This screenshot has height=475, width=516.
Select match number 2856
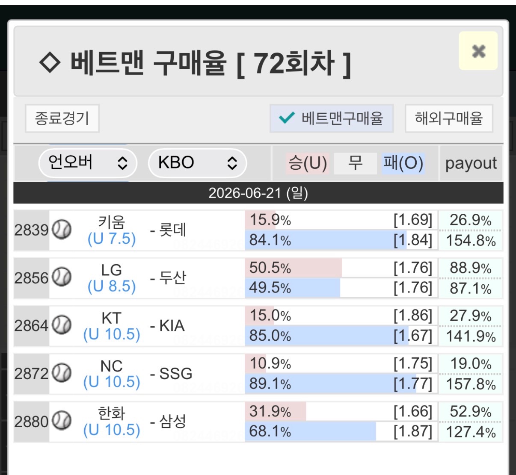tap(31, 278)
